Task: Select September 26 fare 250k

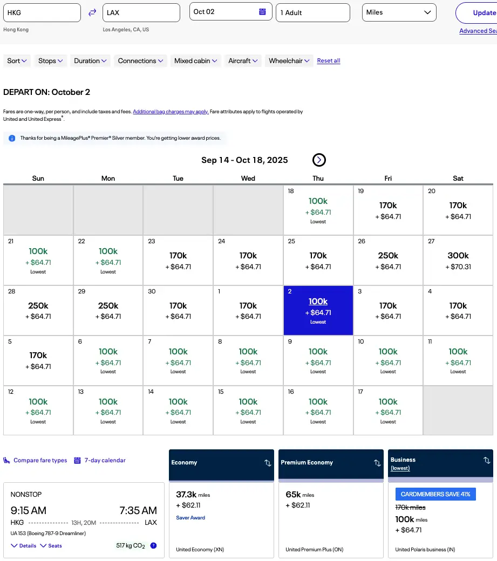Action: click(x=388, y=260)
